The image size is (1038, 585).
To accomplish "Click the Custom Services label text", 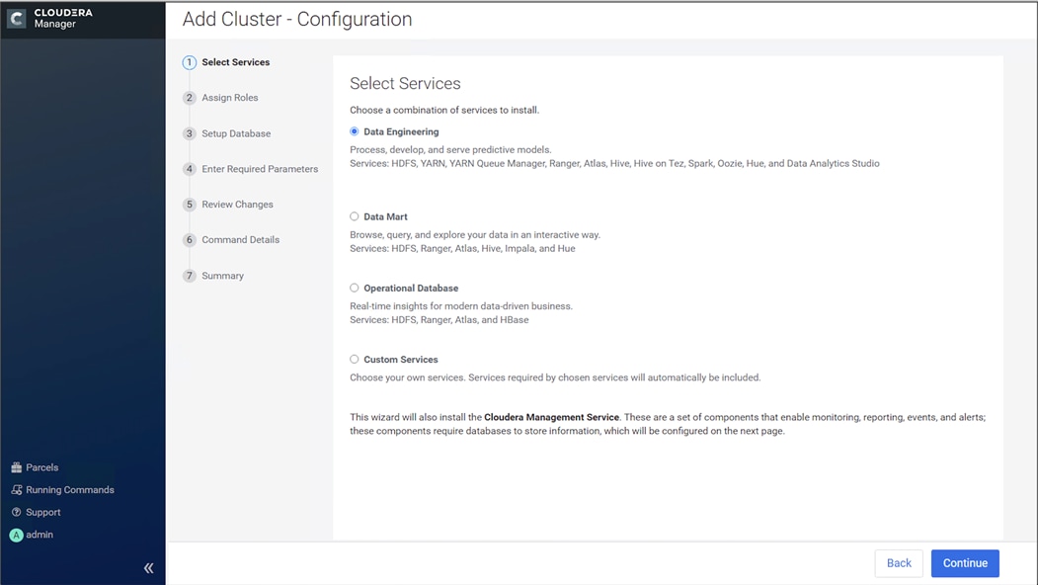I will click(401, 359).
